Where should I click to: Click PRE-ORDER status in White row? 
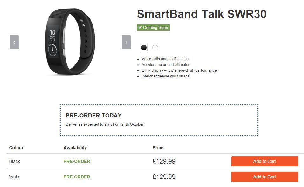(x=77, y=177)
